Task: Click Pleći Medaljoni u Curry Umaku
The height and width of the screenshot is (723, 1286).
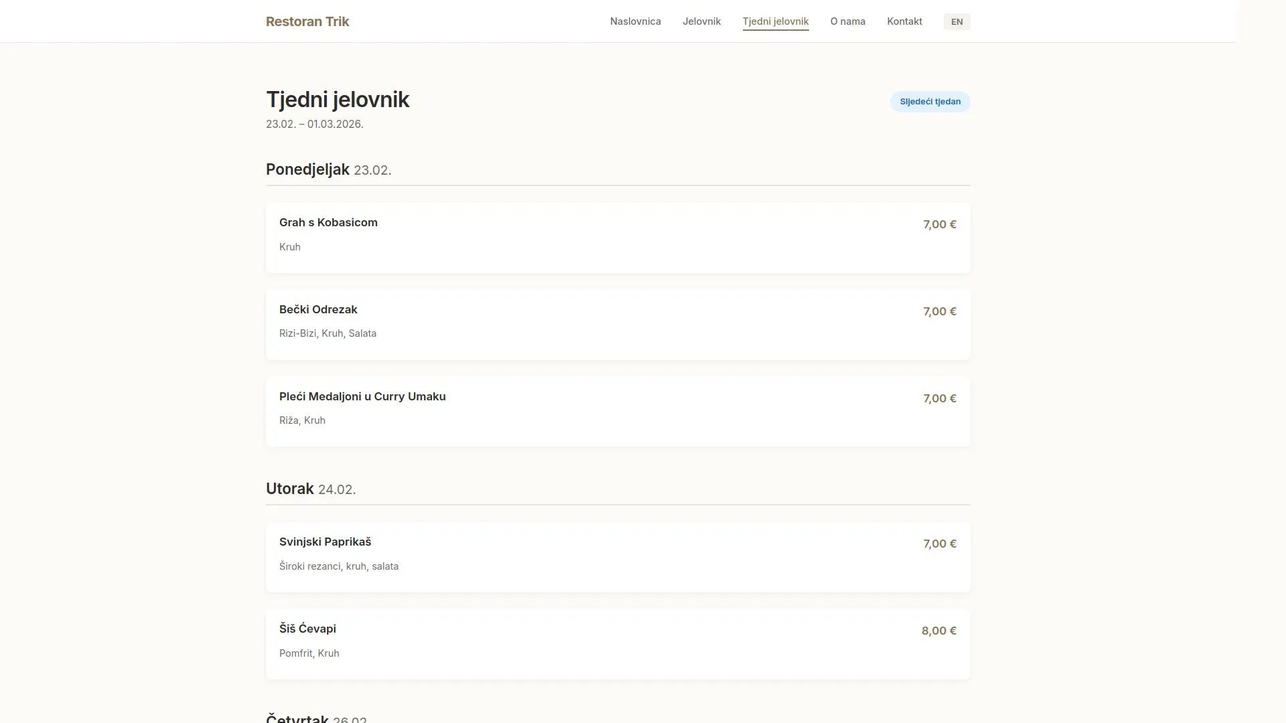Action: 362,397
